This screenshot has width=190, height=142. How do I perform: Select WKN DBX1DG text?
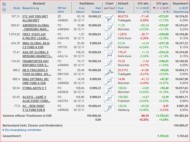[x=63, y=74]
